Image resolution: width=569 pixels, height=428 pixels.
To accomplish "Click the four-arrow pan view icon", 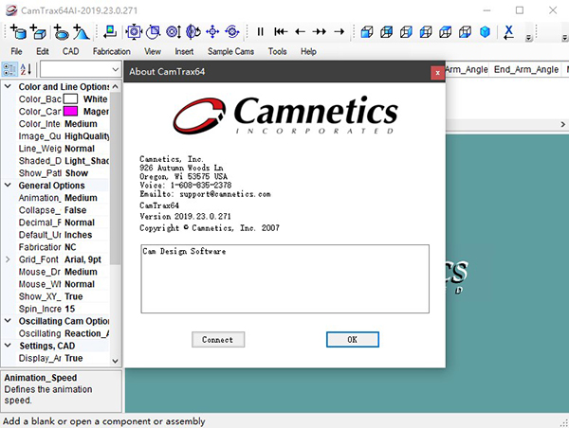I will click(x=213, y=31).
